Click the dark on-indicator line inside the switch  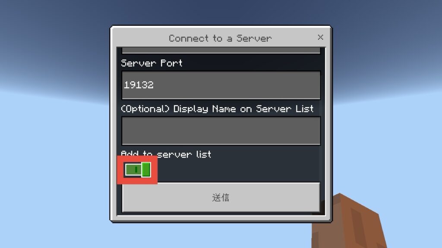click(136, 170)
